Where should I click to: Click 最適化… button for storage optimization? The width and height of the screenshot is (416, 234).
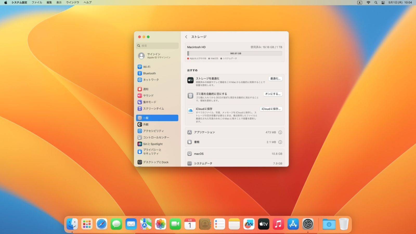coord(275,79)
